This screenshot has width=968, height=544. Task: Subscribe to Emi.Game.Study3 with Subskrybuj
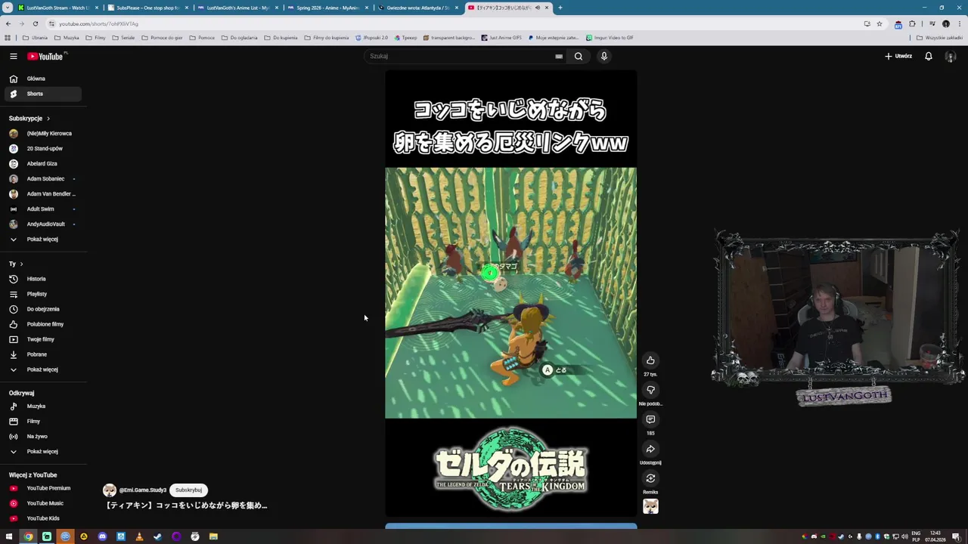click(x=188, y=490)
